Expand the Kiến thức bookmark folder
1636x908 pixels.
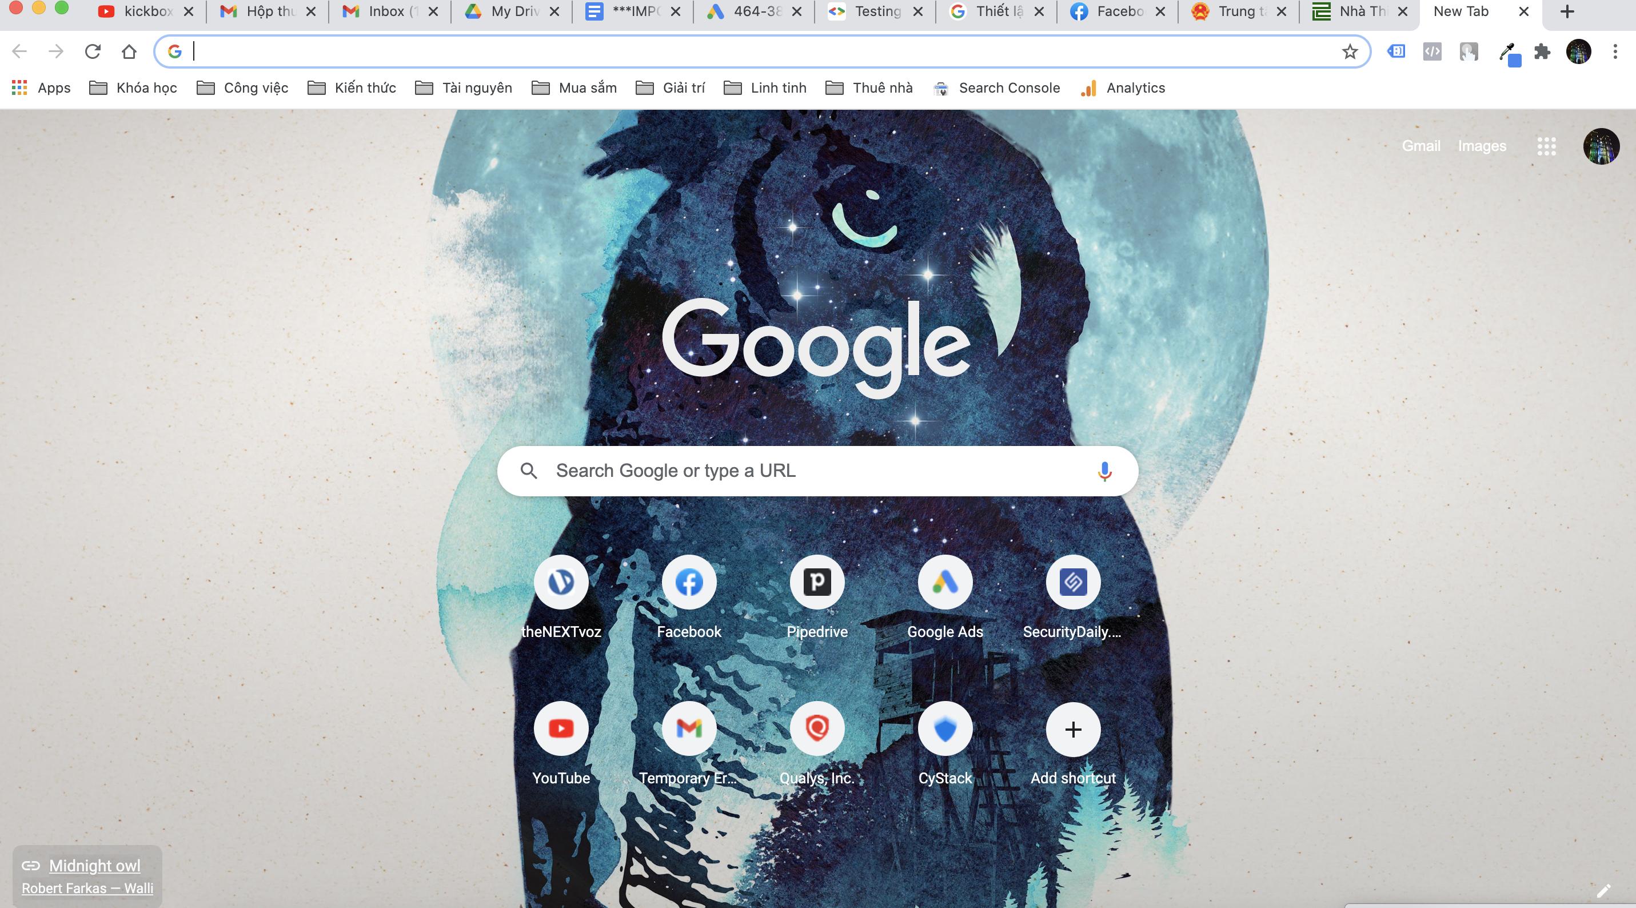(351, 87)
